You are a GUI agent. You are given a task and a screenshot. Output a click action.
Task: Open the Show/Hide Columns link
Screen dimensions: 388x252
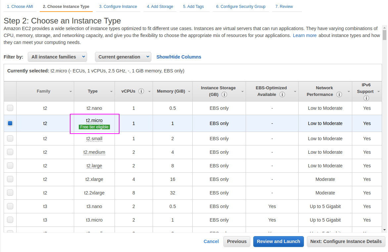(x=179, y=57)
